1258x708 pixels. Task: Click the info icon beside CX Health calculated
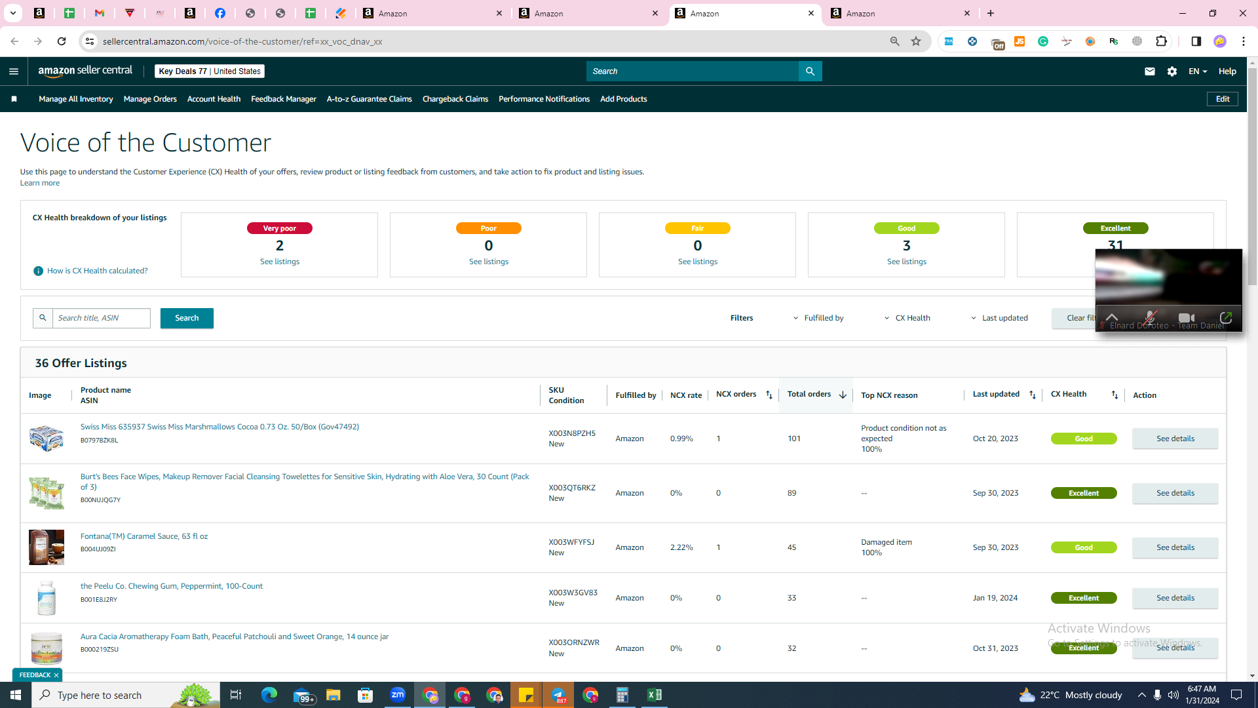[x=38, y=271]
